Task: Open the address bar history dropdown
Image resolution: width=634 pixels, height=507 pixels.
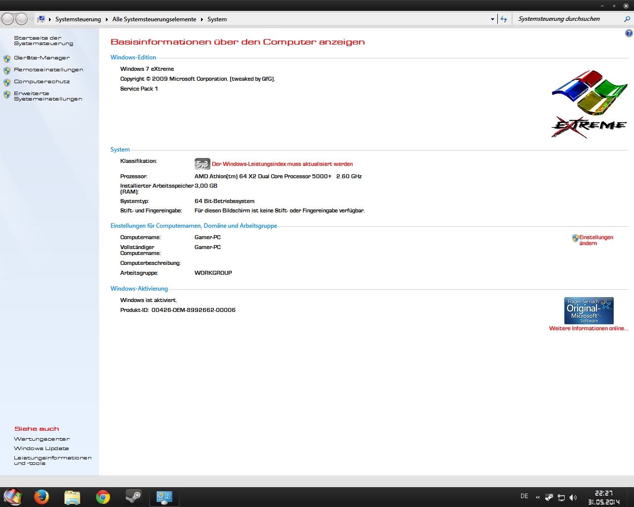Action: click(x=492, y=19)
